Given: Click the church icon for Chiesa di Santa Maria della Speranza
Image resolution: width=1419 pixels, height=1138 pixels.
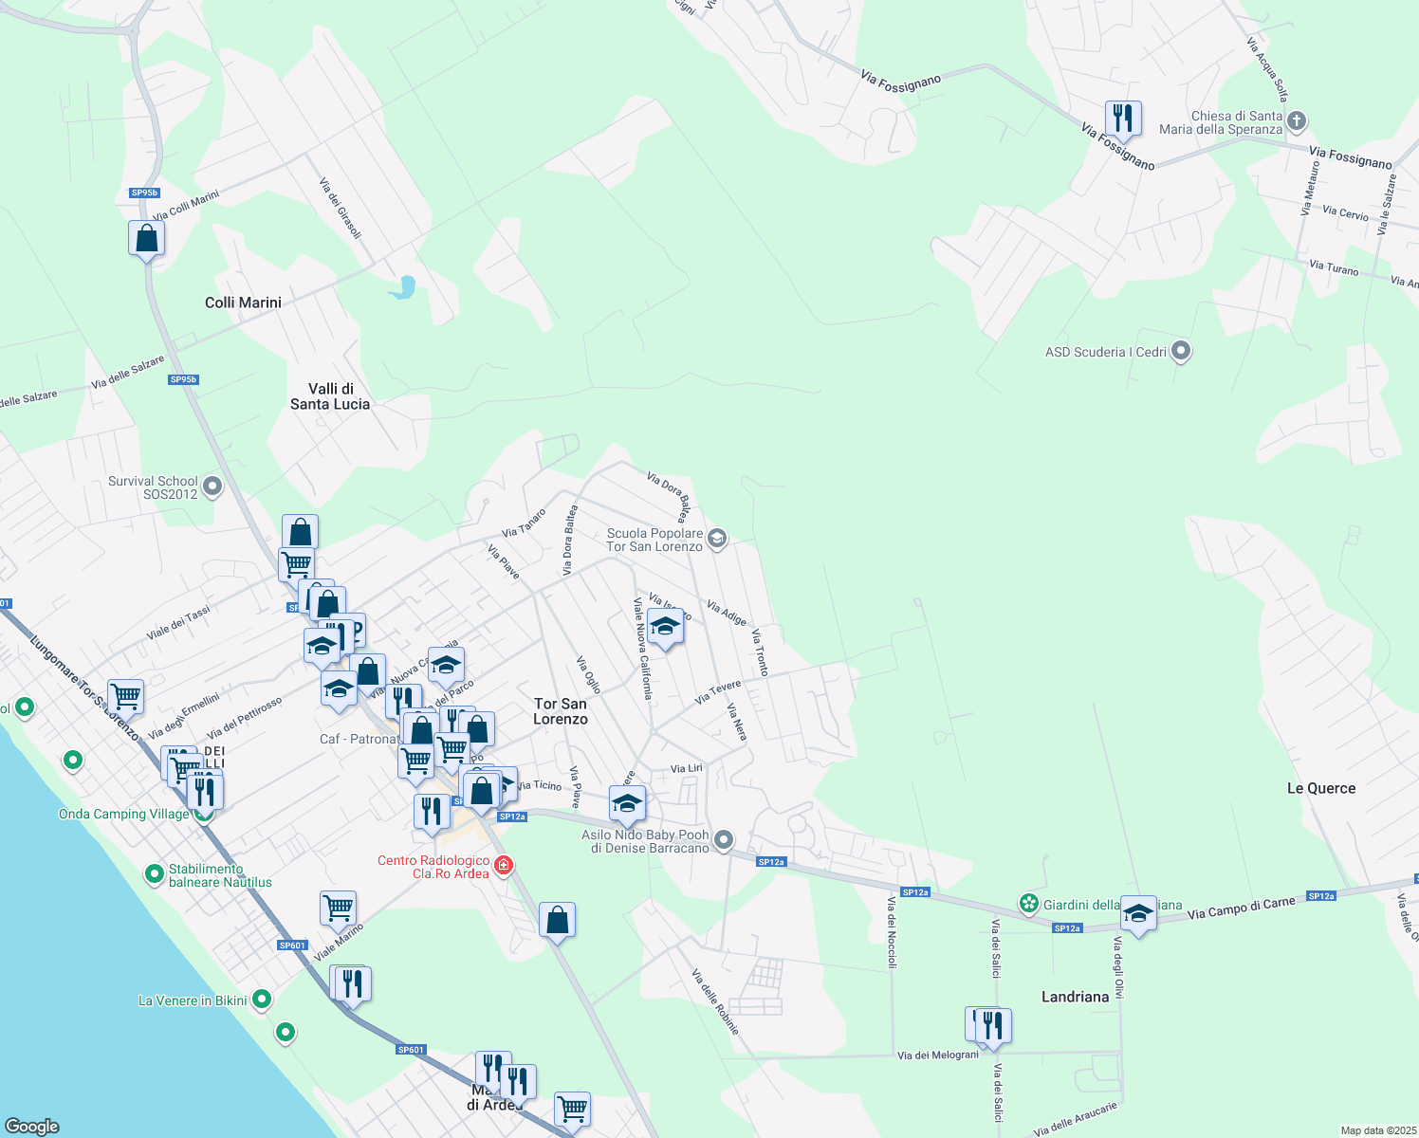Looking at the screenshot, I should tap(1296, 121).
